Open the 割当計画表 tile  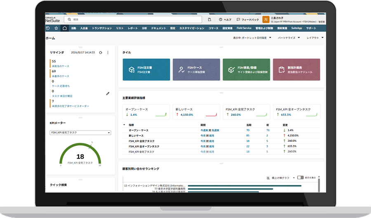[296, 70]
